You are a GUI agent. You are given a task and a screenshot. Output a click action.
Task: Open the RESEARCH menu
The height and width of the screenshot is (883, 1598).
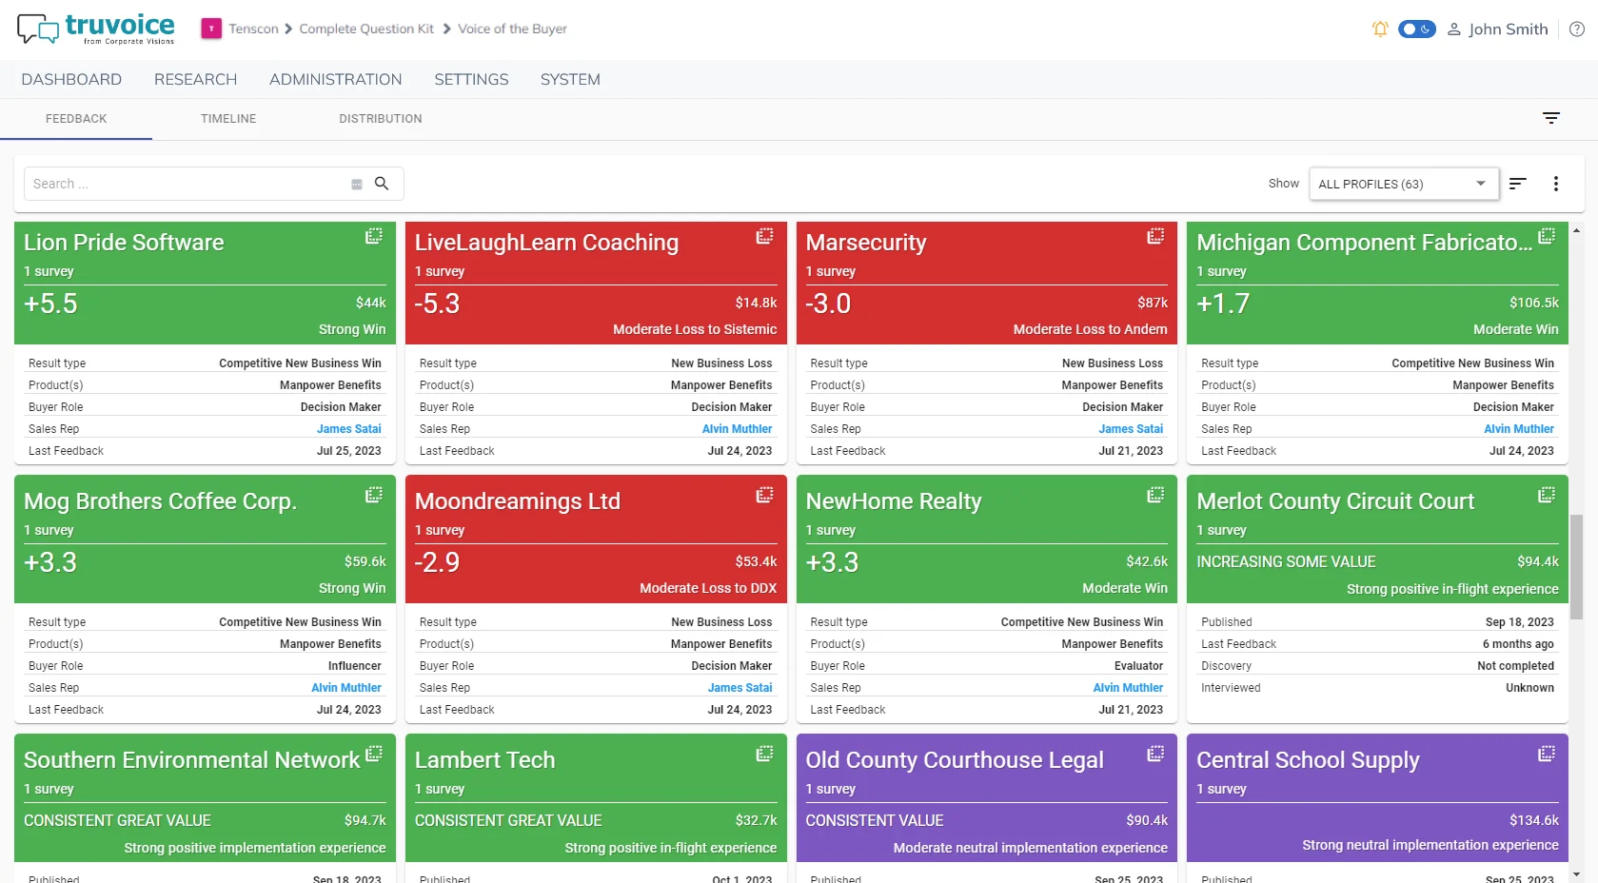195,80
